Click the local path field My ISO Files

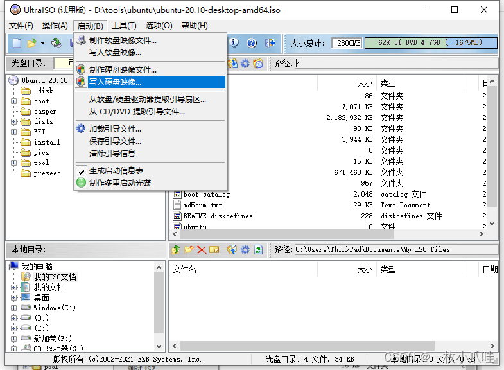(396, 249)
